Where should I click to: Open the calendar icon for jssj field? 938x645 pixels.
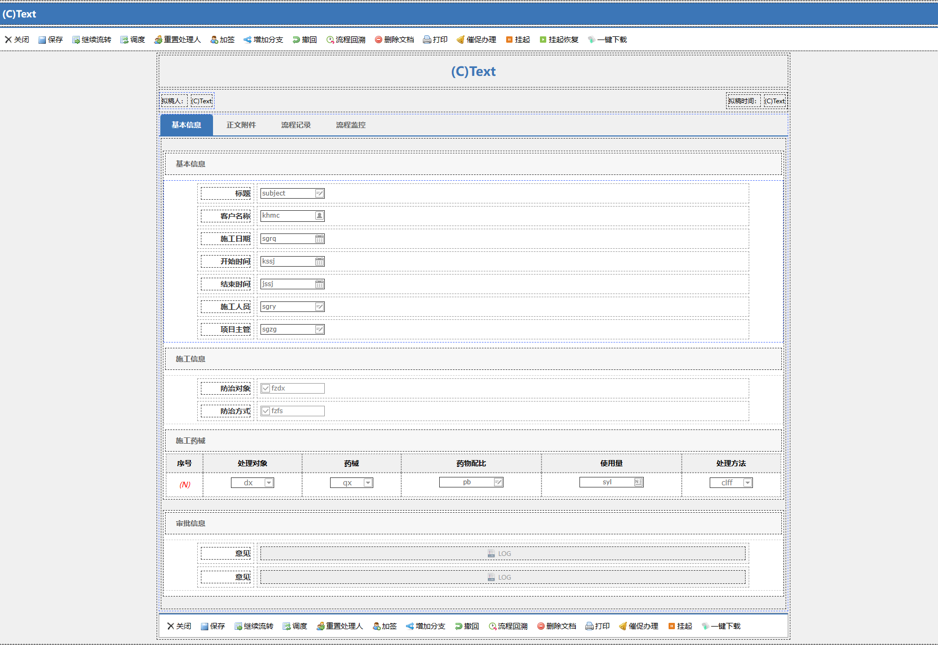coord(320,284)
